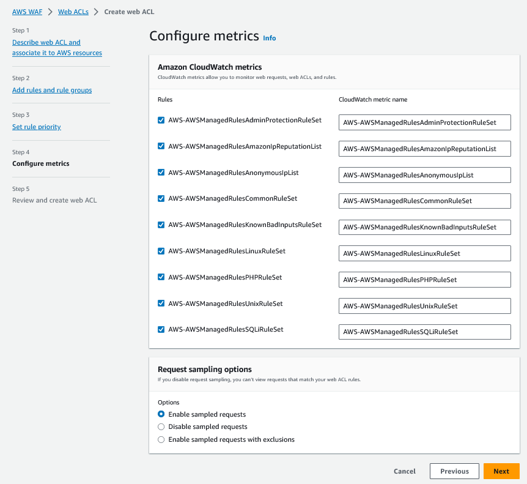Toggle the CommonRuleSet metrics checkbox
The width and height of the screenshot is (527, 484).
[x=161, y=199]
